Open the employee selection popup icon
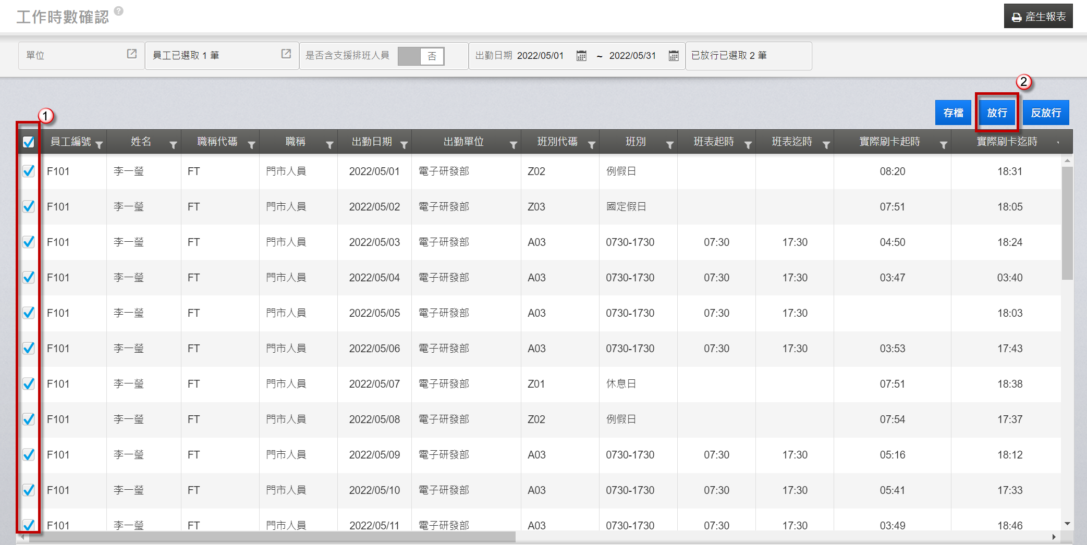 286,54
